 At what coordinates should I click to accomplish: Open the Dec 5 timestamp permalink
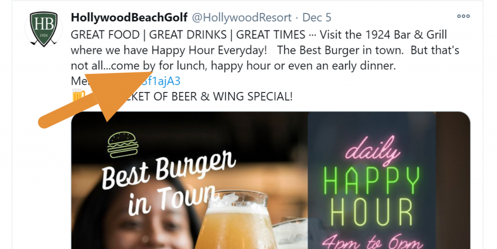pyautogui.click(x=316, y=17)
